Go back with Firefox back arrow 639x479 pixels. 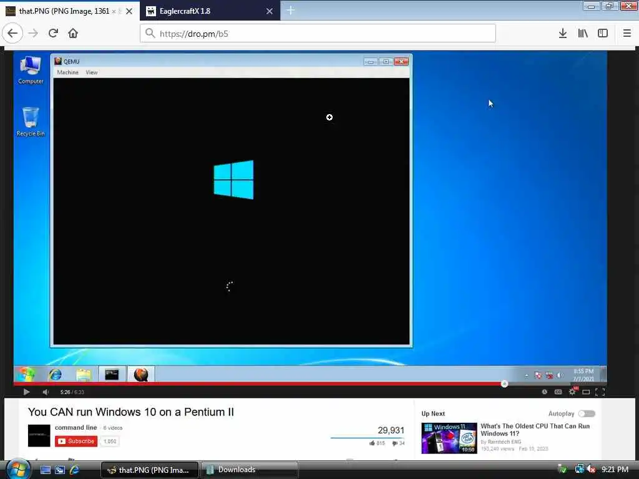click(x=12, y=34)
